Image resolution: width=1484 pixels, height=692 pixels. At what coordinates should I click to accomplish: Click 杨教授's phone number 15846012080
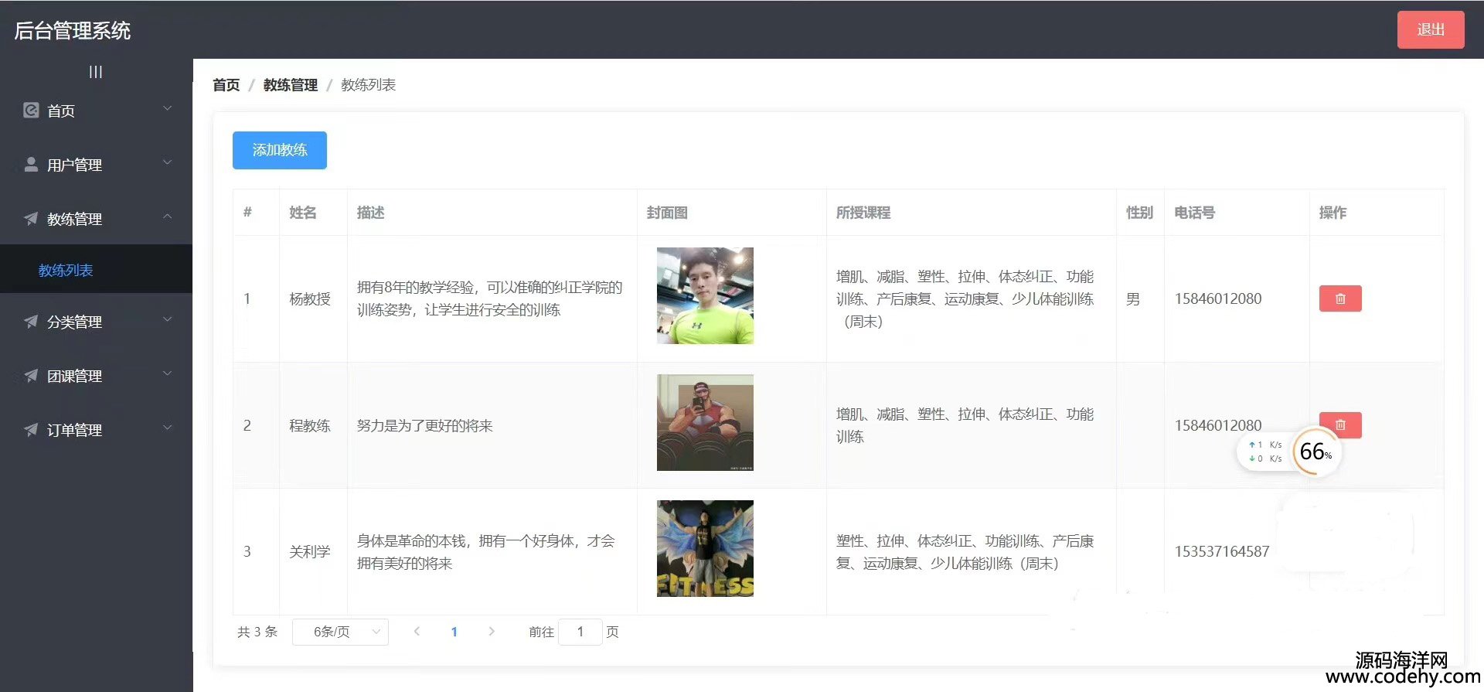[1218, 298]
